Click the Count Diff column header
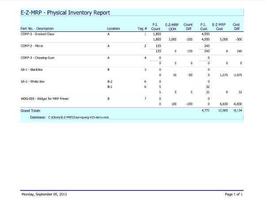This screenshot has height=206, width=266. point(188,27)
